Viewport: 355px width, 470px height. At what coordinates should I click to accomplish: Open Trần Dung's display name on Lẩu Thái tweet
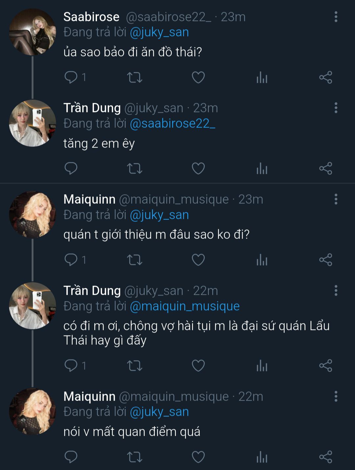(x=92, y=291)
